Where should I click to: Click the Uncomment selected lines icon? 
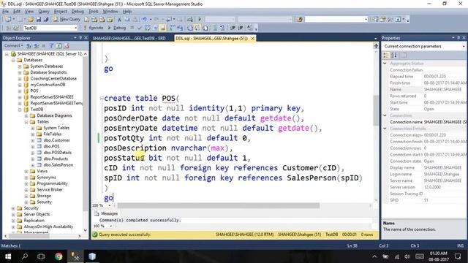[x=222, y=28]
